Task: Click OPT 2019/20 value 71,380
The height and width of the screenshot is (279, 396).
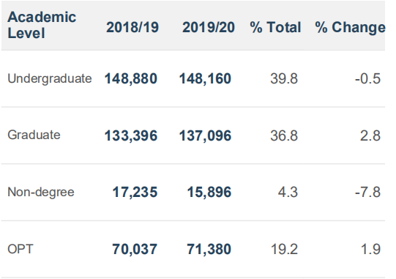Action: click(209, 249)
